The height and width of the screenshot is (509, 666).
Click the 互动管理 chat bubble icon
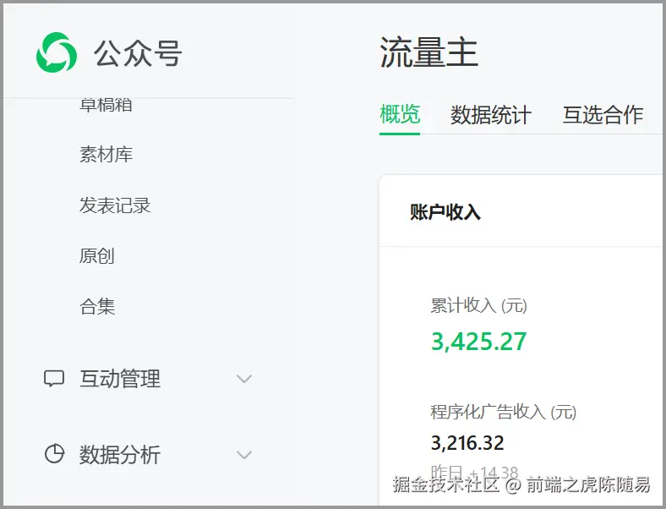tap(54, 379)
